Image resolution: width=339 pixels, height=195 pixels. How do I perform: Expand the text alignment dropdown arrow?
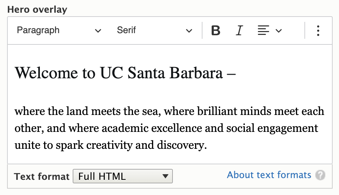point(279,31)
